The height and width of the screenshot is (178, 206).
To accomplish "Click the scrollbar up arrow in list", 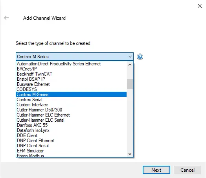I will (x=130, y=65).
